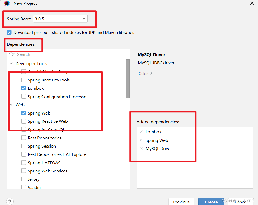Screen dimensions: 258x205
Task: Open the Spring Boot version dropdown
Action: (60, 19)
